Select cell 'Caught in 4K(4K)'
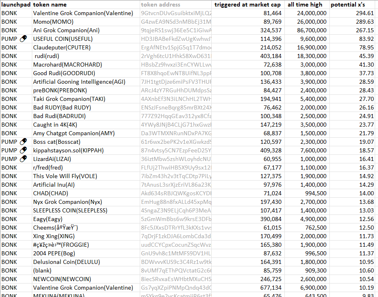Screen dimensions: 378x297 pos(86,125)
